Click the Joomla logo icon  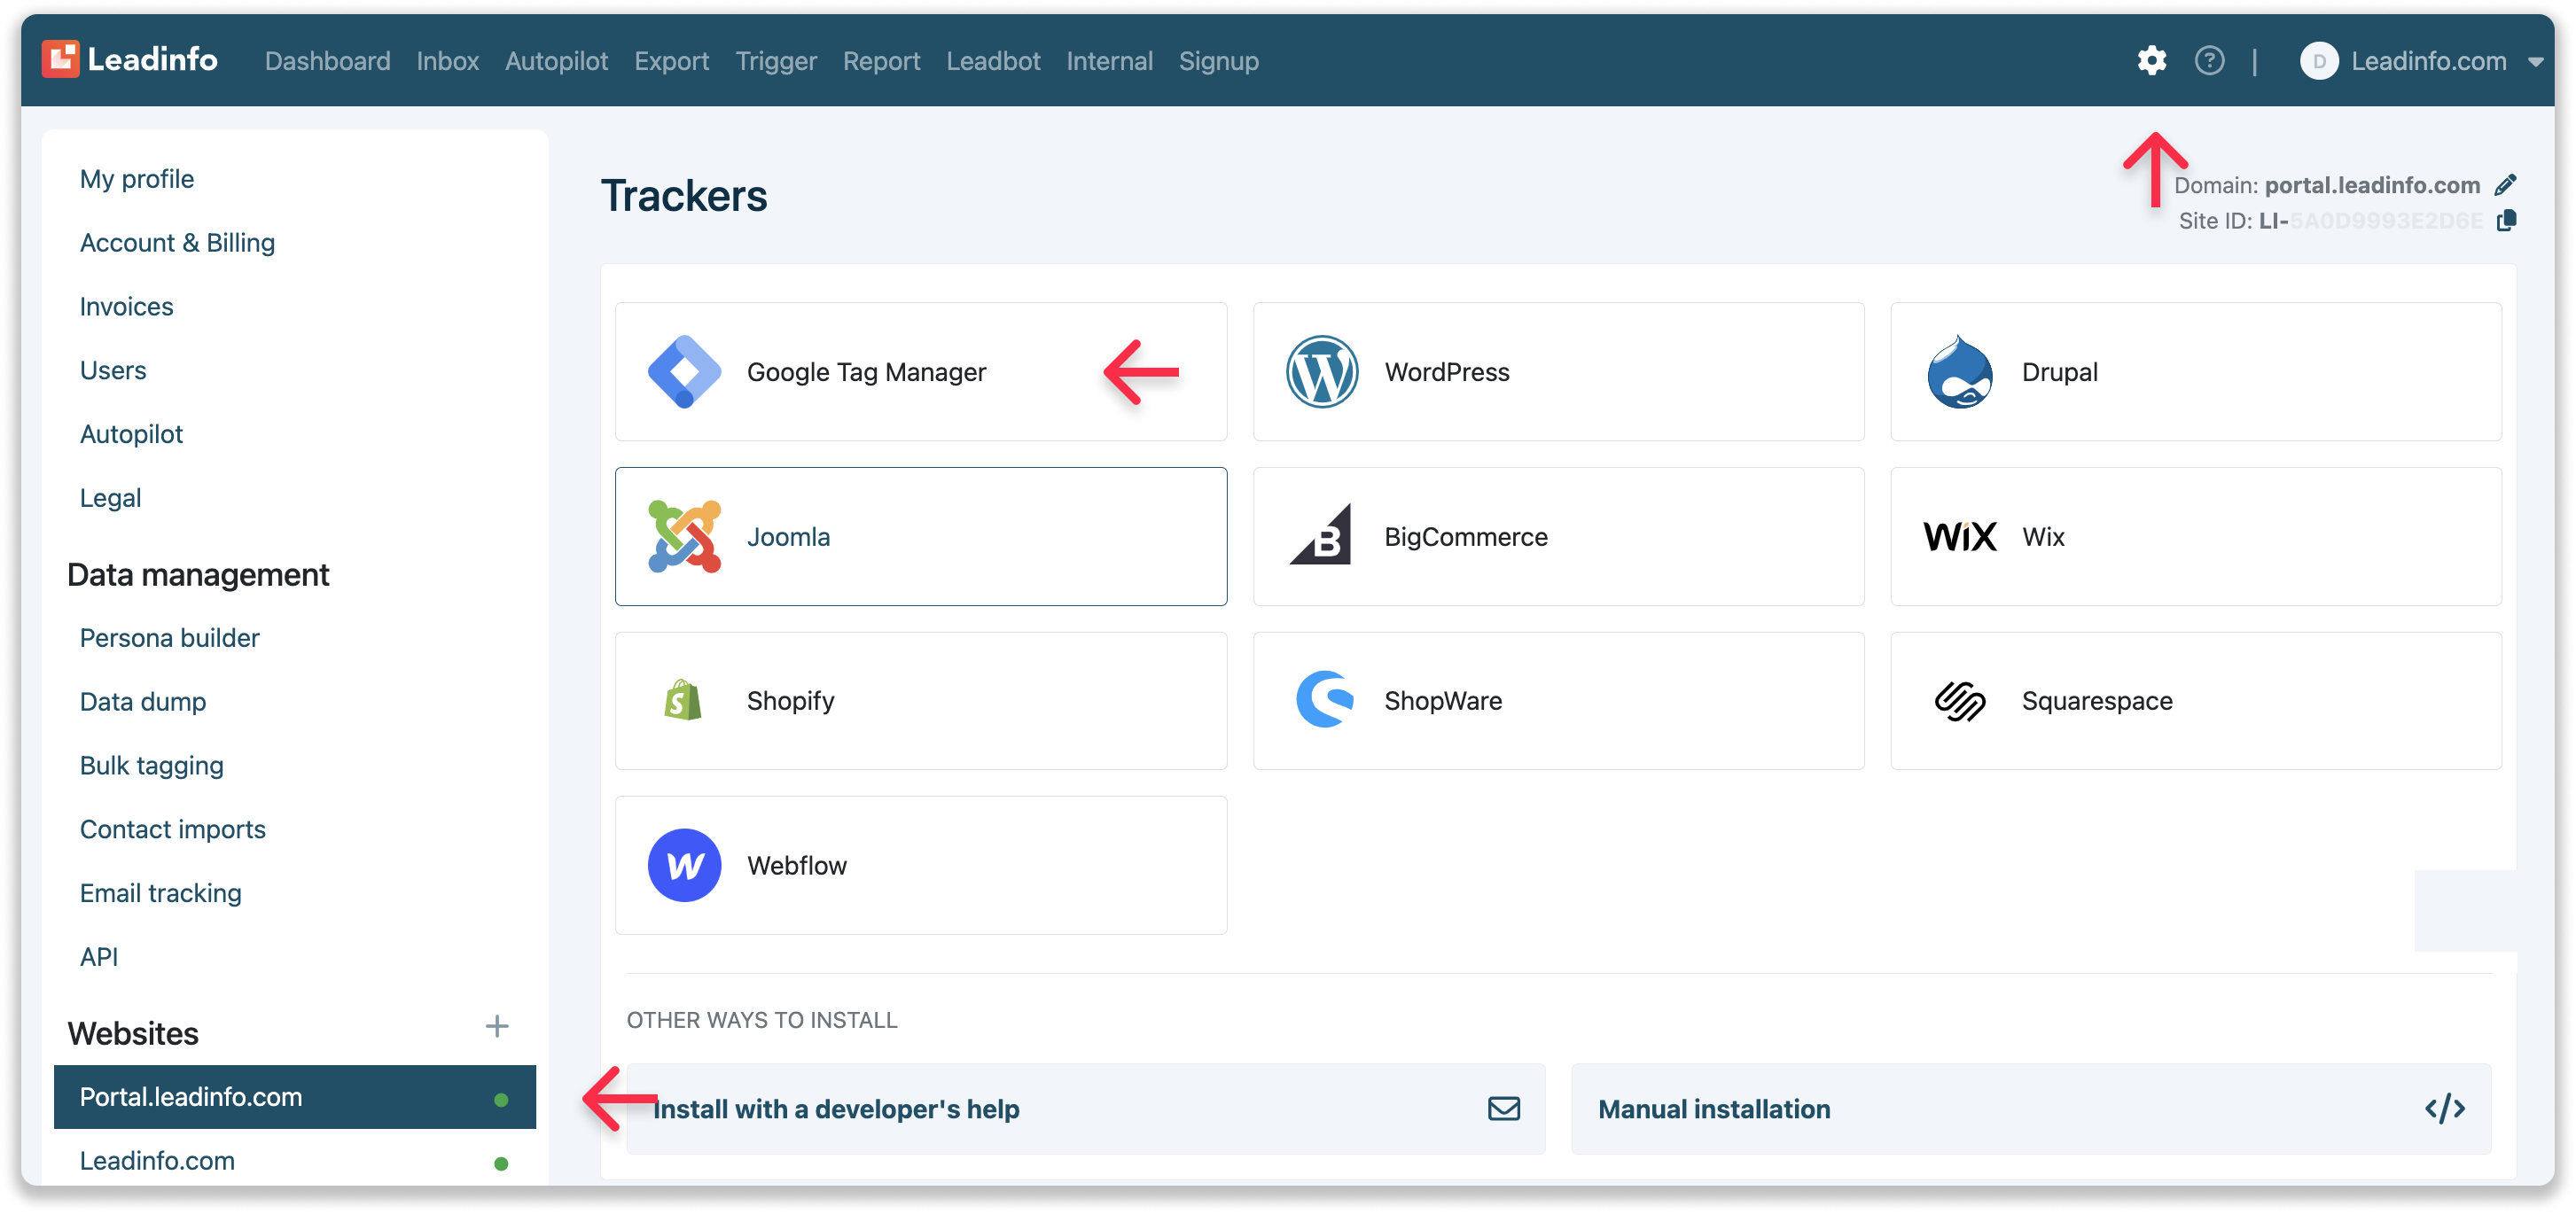pos(684,536)
